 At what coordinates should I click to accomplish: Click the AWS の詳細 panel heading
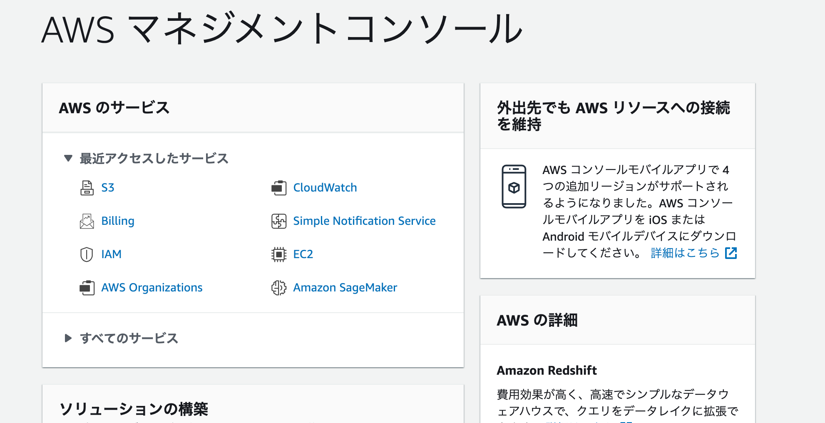(537, 320)
